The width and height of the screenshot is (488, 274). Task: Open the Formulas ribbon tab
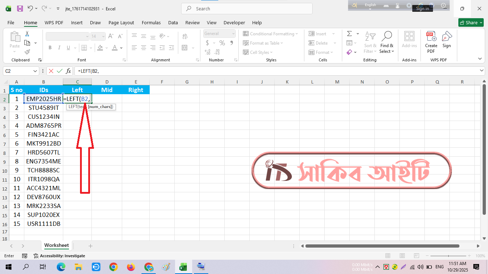point(151,22)
